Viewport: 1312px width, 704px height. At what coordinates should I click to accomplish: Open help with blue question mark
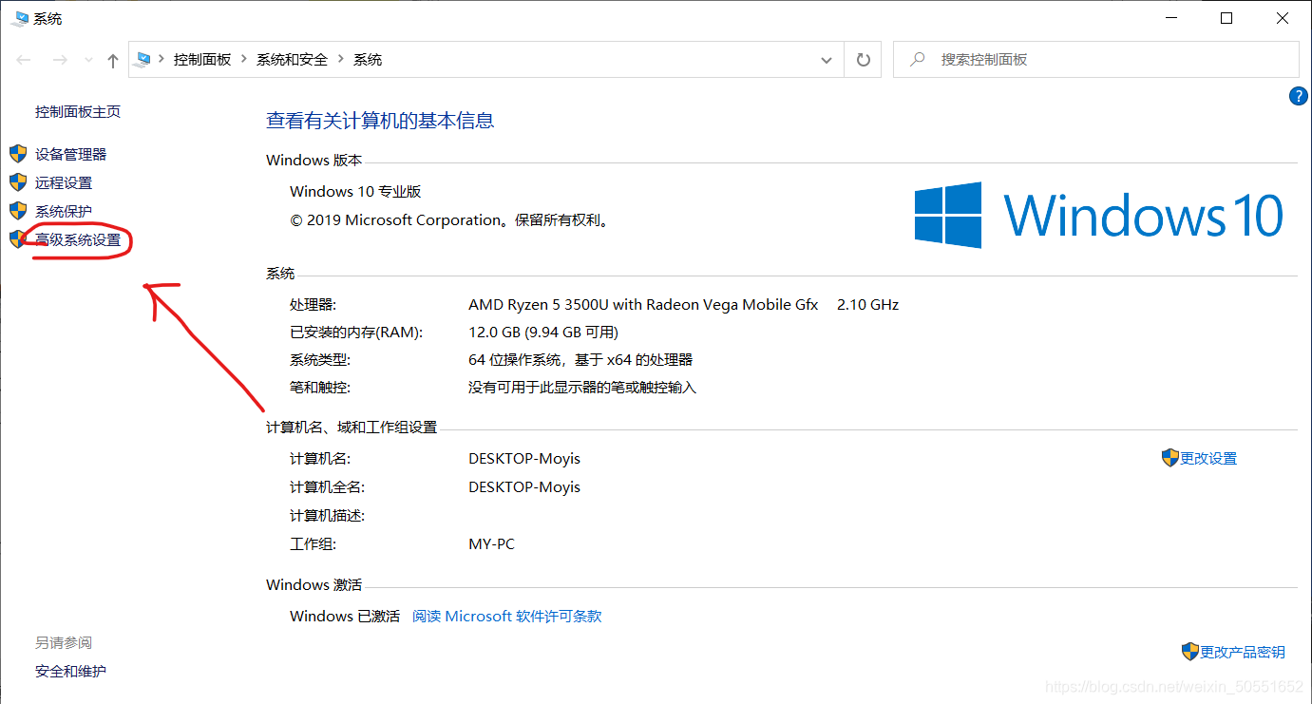1299,96
